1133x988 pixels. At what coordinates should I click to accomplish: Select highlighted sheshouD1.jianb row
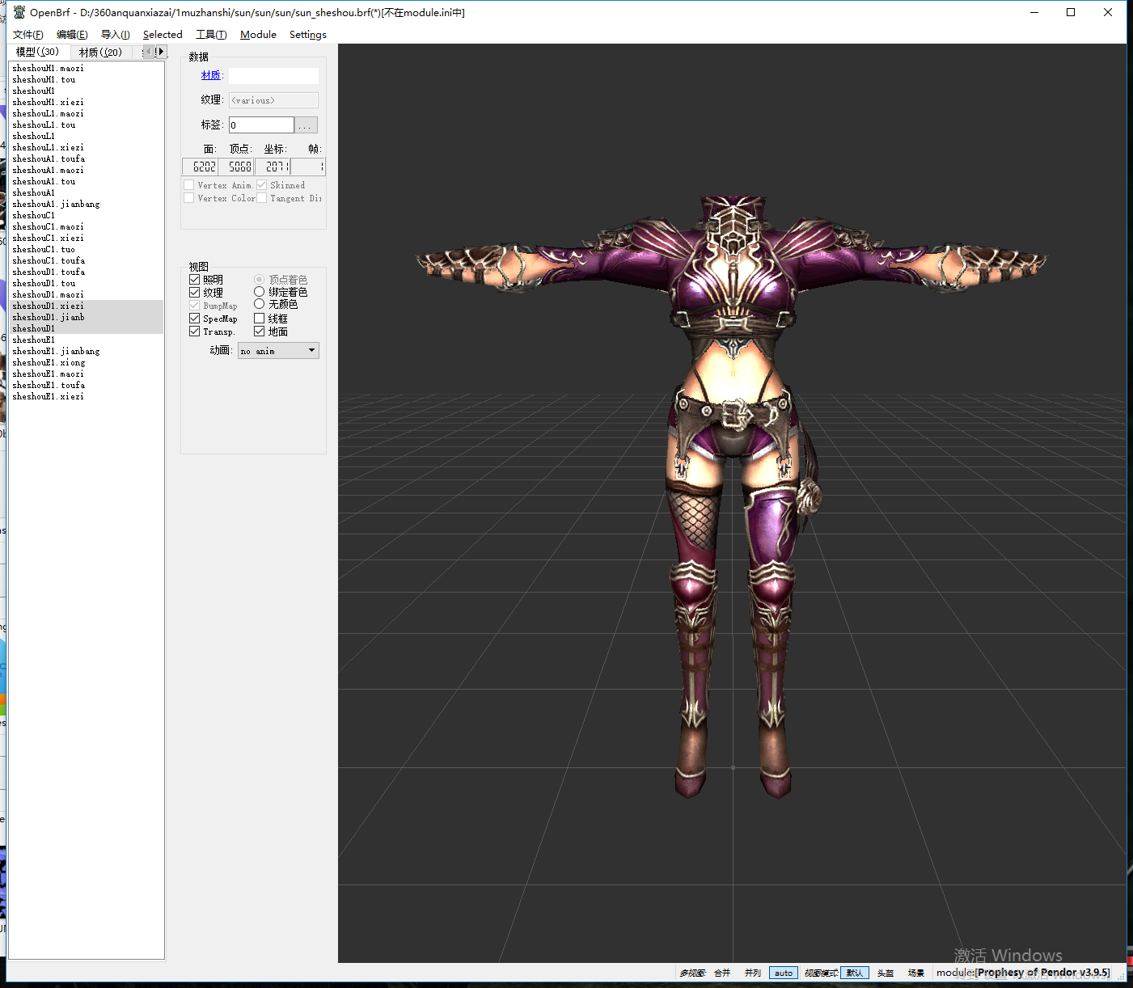pos(86,318)
